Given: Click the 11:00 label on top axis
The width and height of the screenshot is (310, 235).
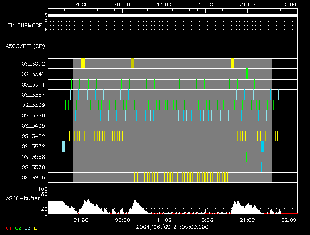Looking at the screenshot, I should [x=164, y=4].
